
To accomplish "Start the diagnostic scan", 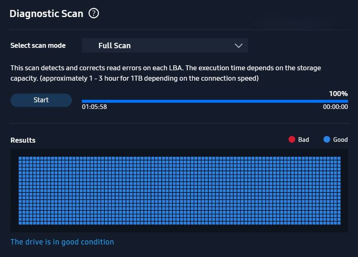I will [x=41, y=100].
